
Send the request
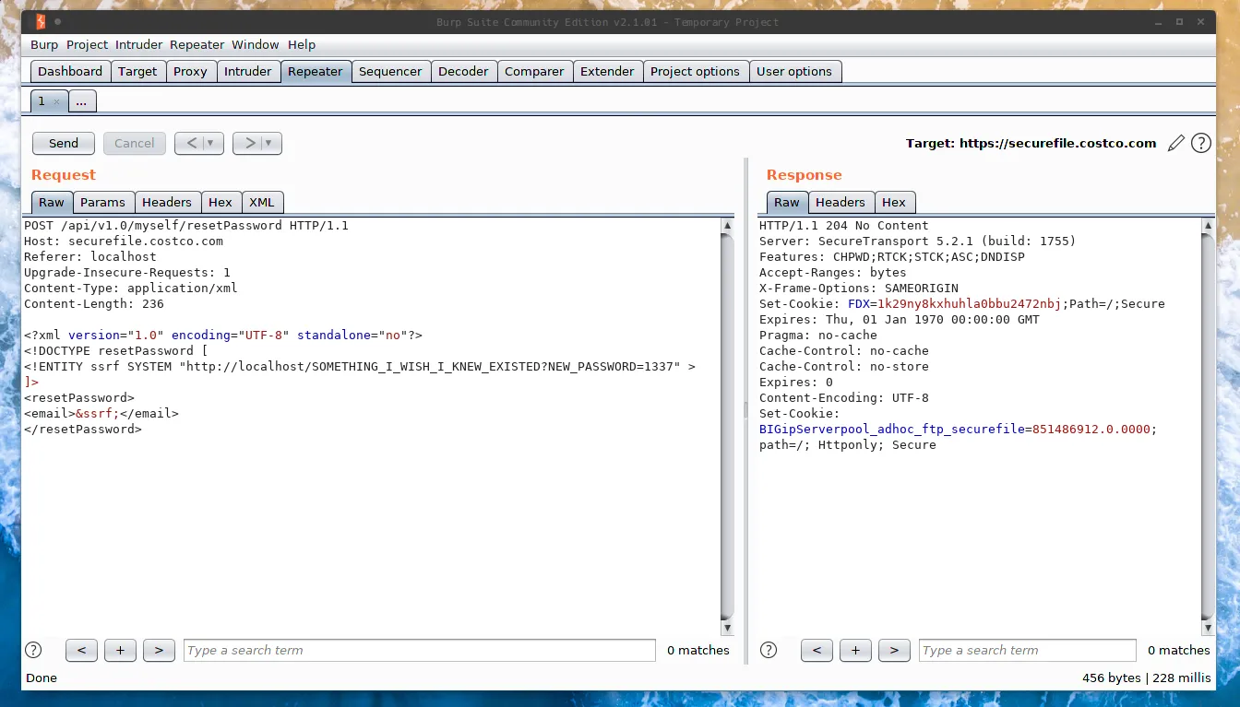point(64,143)
